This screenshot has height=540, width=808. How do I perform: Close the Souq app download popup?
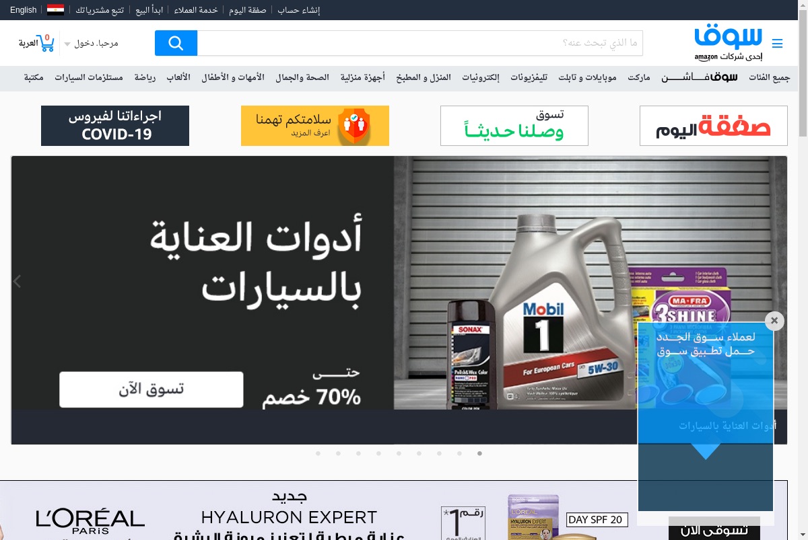[774, 321]
